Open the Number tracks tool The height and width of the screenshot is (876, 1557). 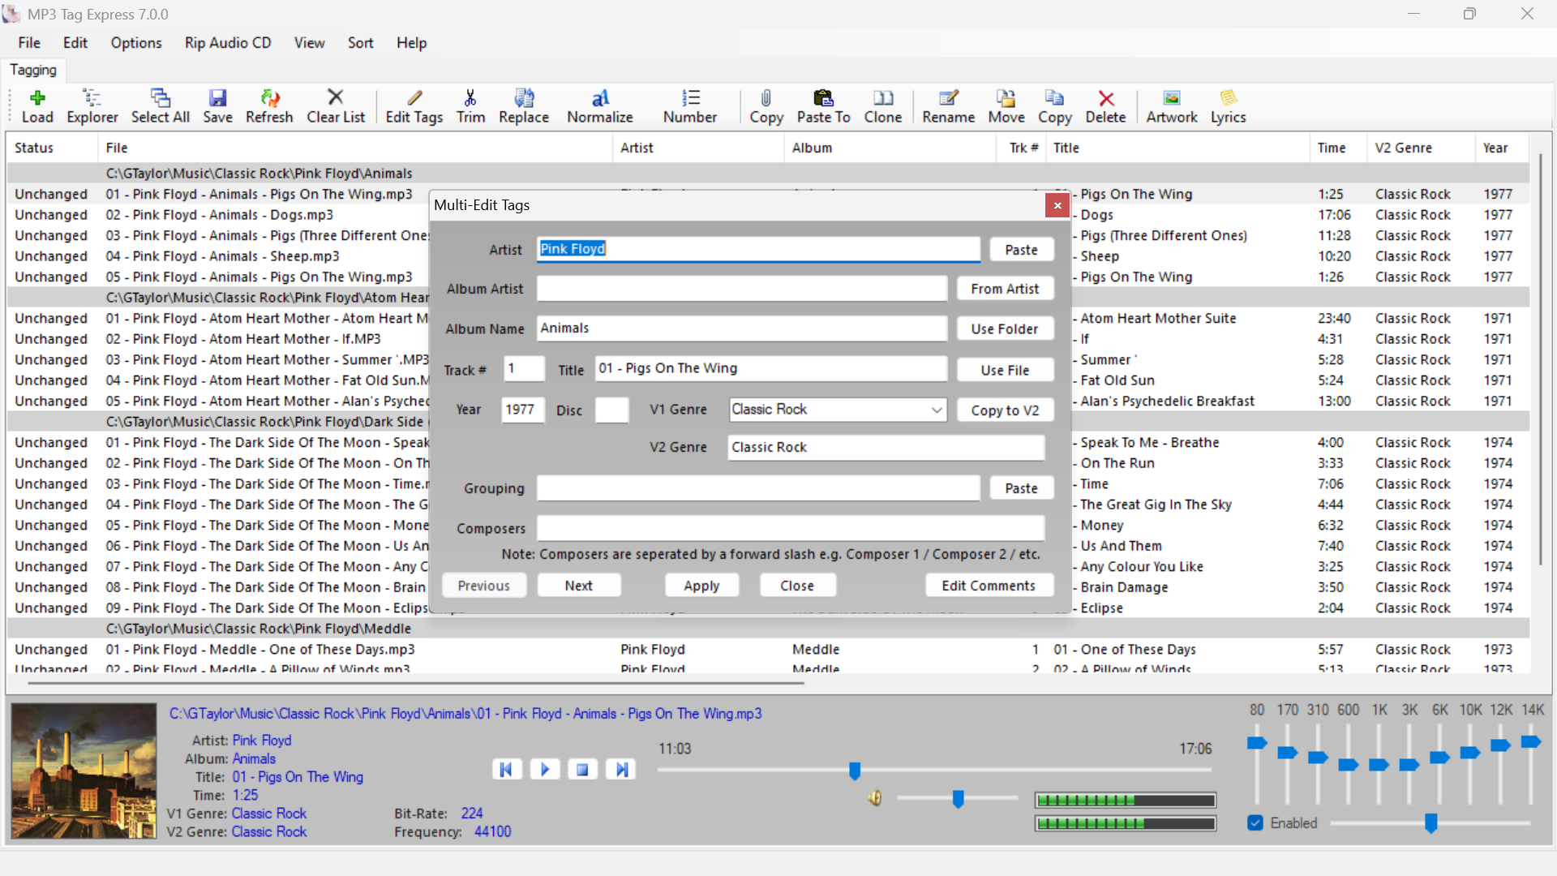[x=690, y=106]
